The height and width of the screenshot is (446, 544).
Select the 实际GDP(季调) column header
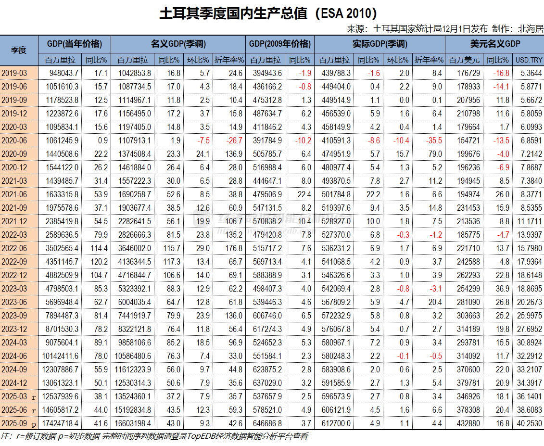click(380, 43)
